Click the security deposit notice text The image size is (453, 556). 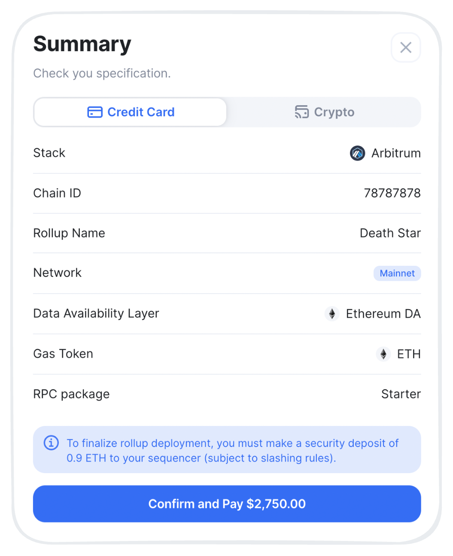click(232, 450)
